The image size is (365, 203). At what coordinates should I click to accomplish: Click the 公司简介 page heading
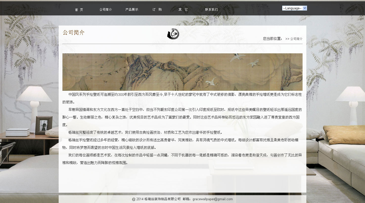coord(74,33)
